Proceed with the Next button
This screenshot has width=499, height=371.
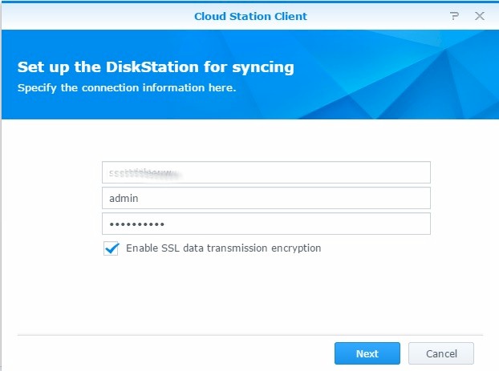coord(367,353)
